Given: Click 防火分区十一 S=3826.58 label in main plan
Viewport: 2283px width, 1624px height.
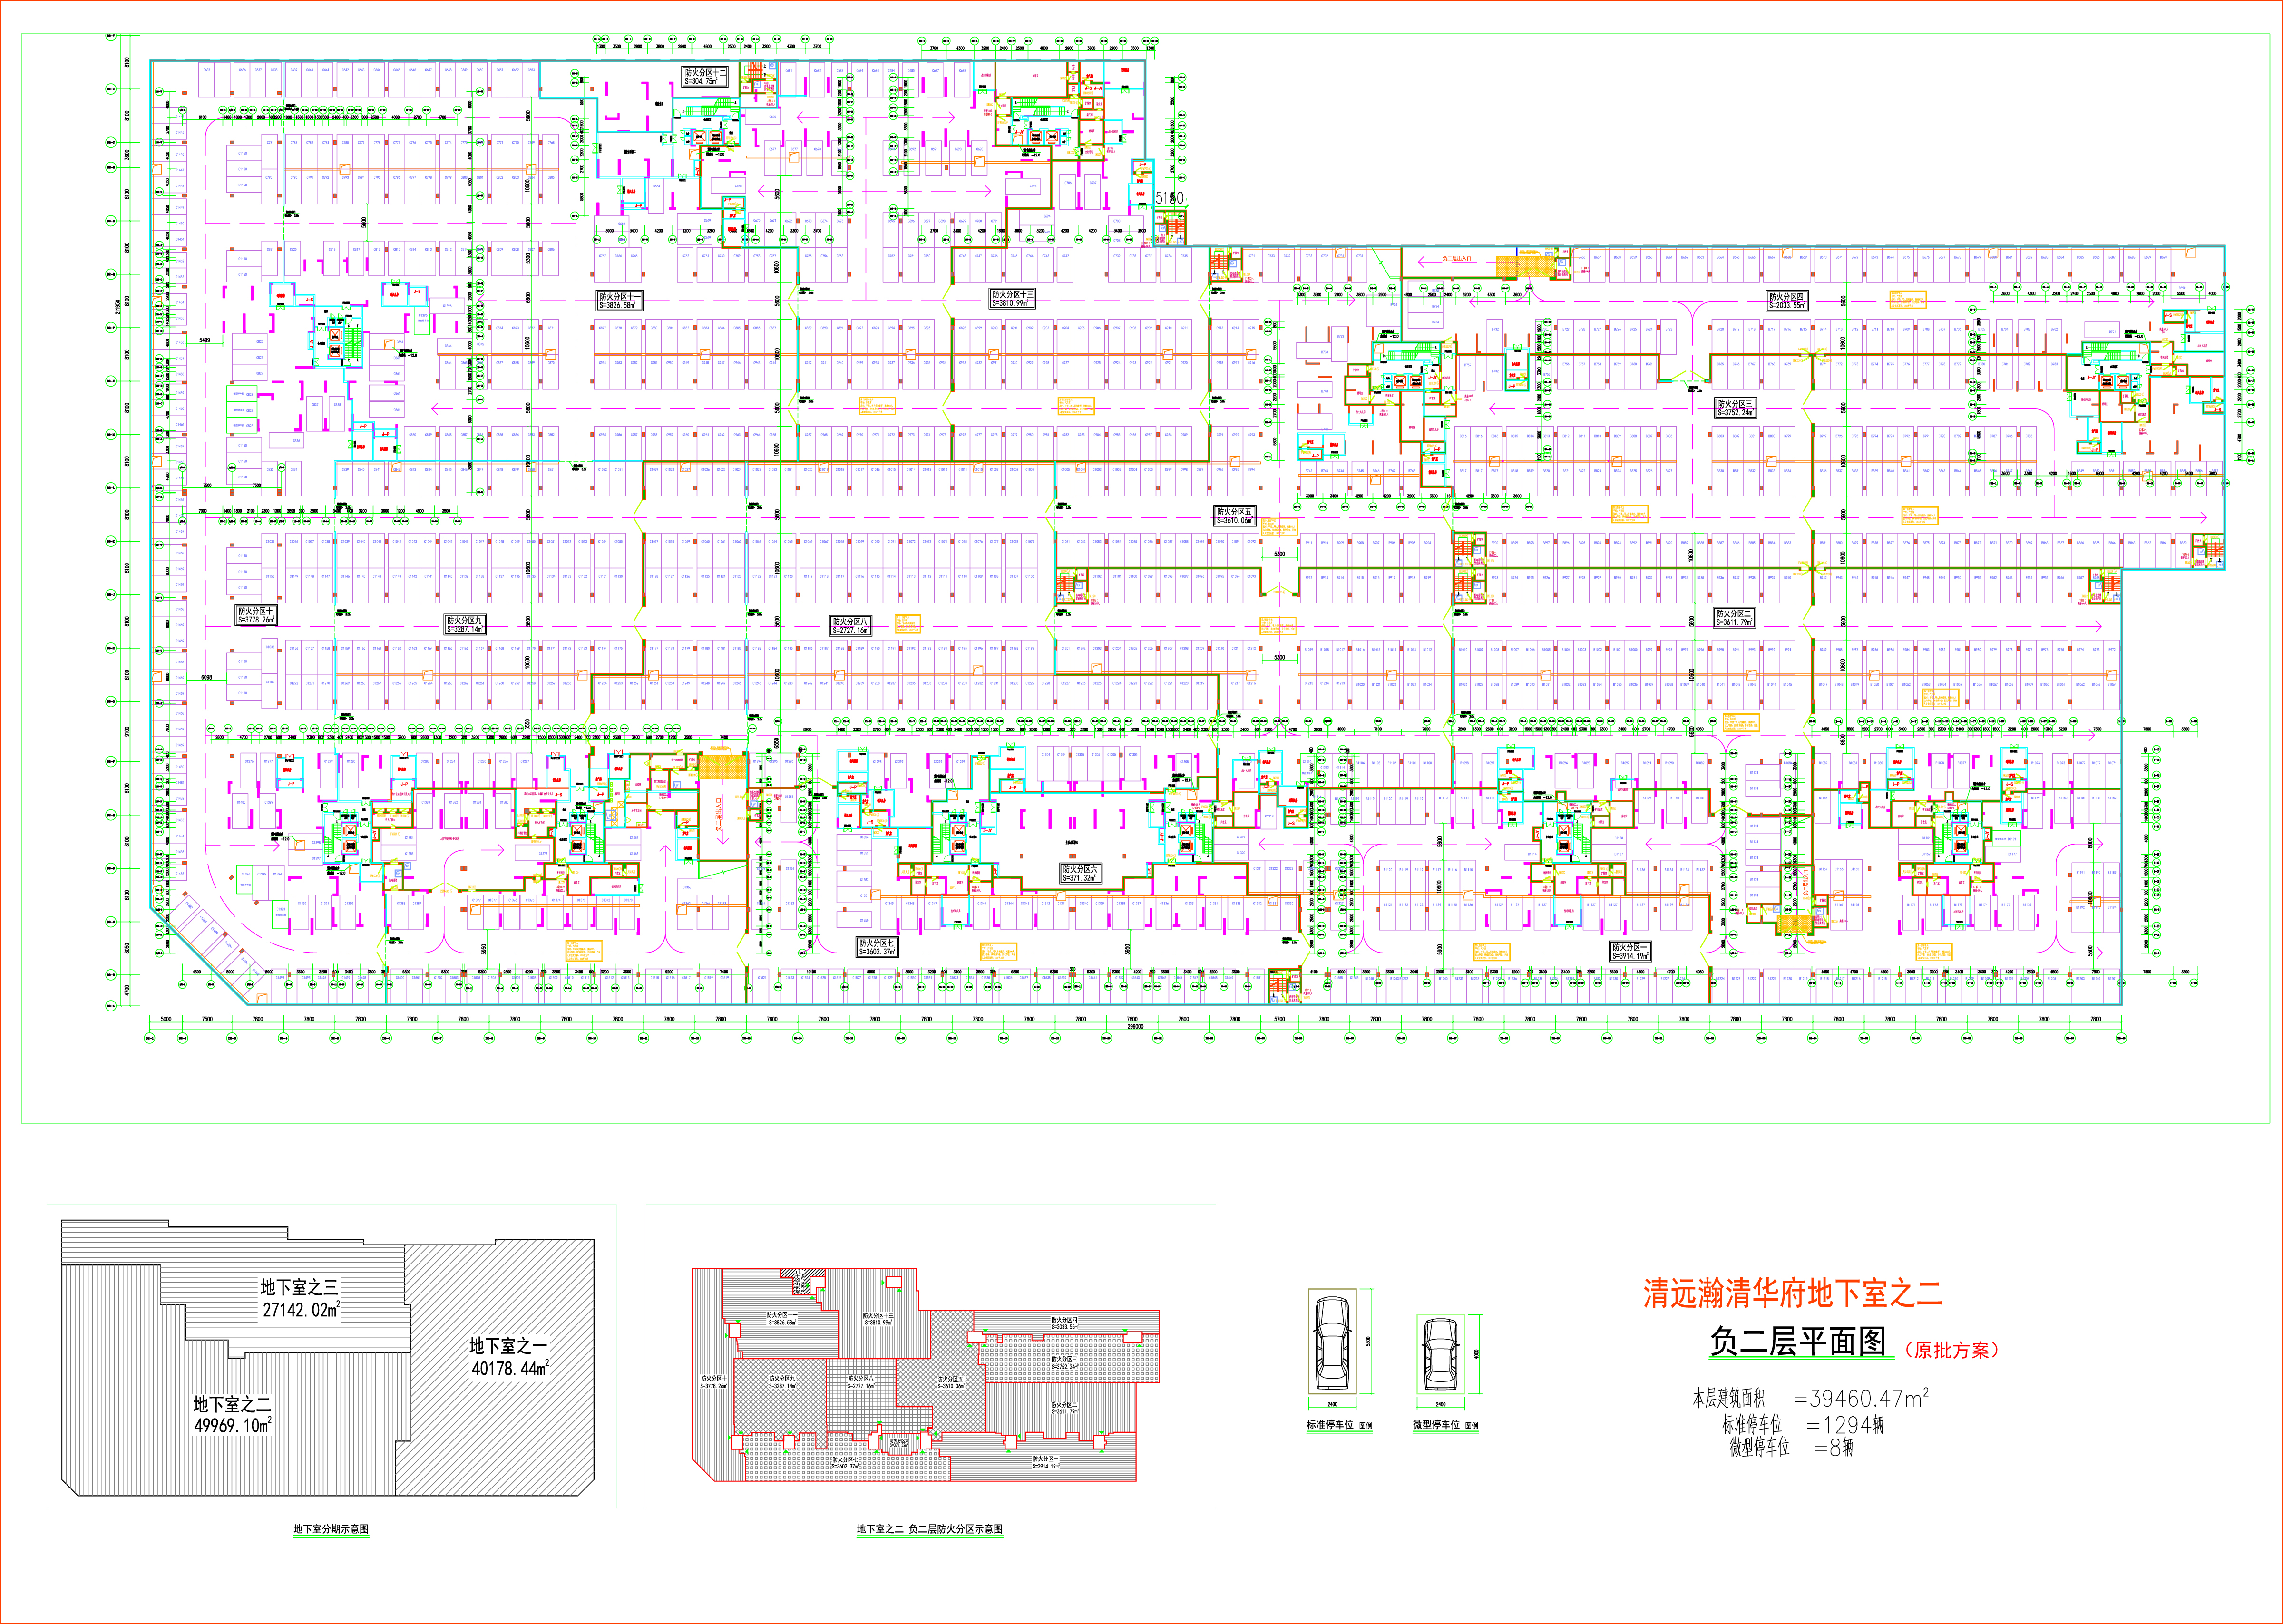Looking at the screenshot, I should 620,301.
